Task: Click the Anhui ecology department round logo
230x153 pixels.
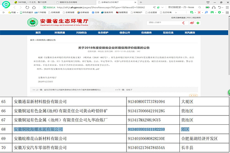Action: [33, 22]
